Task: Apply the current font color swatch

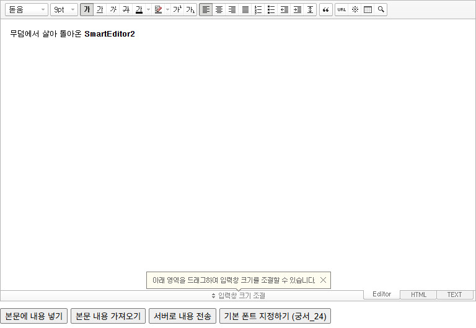Action: (139, 10)
